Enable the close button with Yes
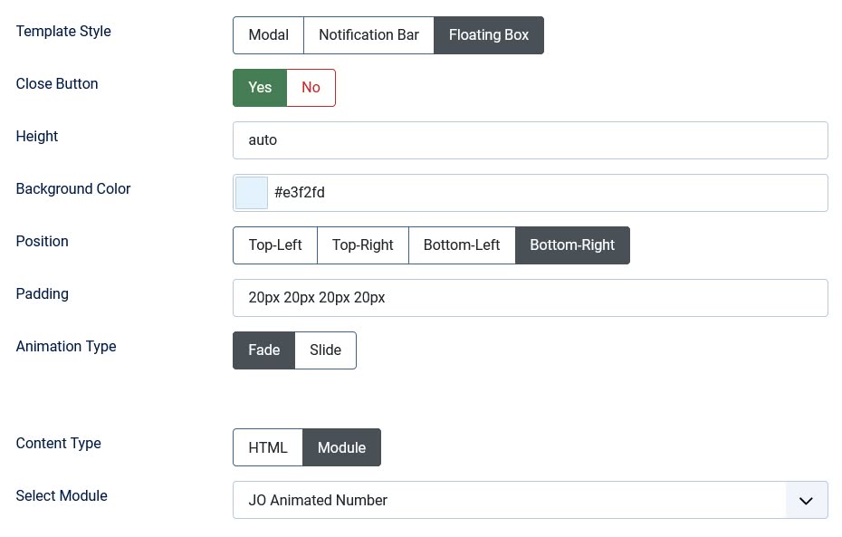This screenshot has width=842, height=537. (260, 87)
